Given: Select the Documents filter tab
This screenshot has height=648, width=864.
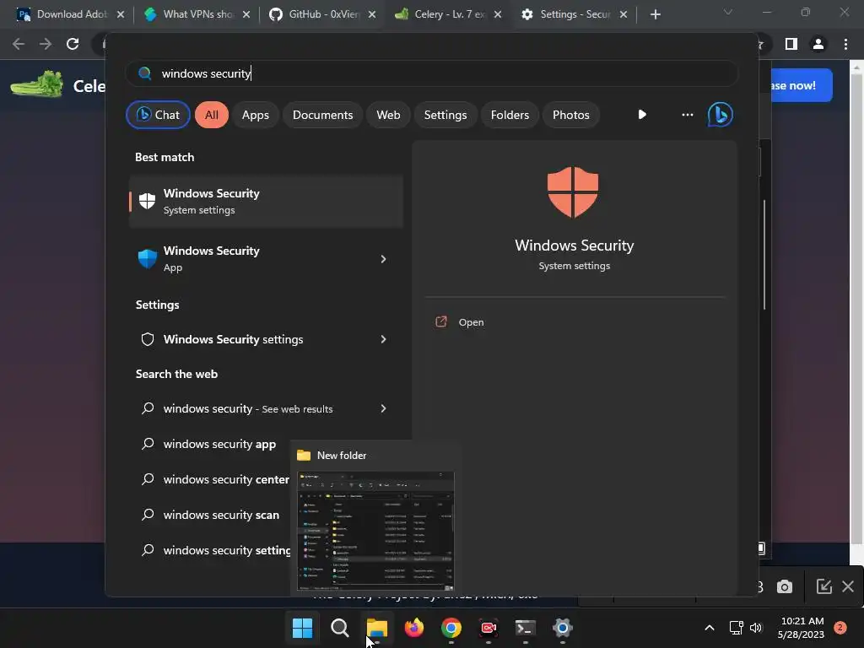Looking at the screenshot, I should (322, 115).
